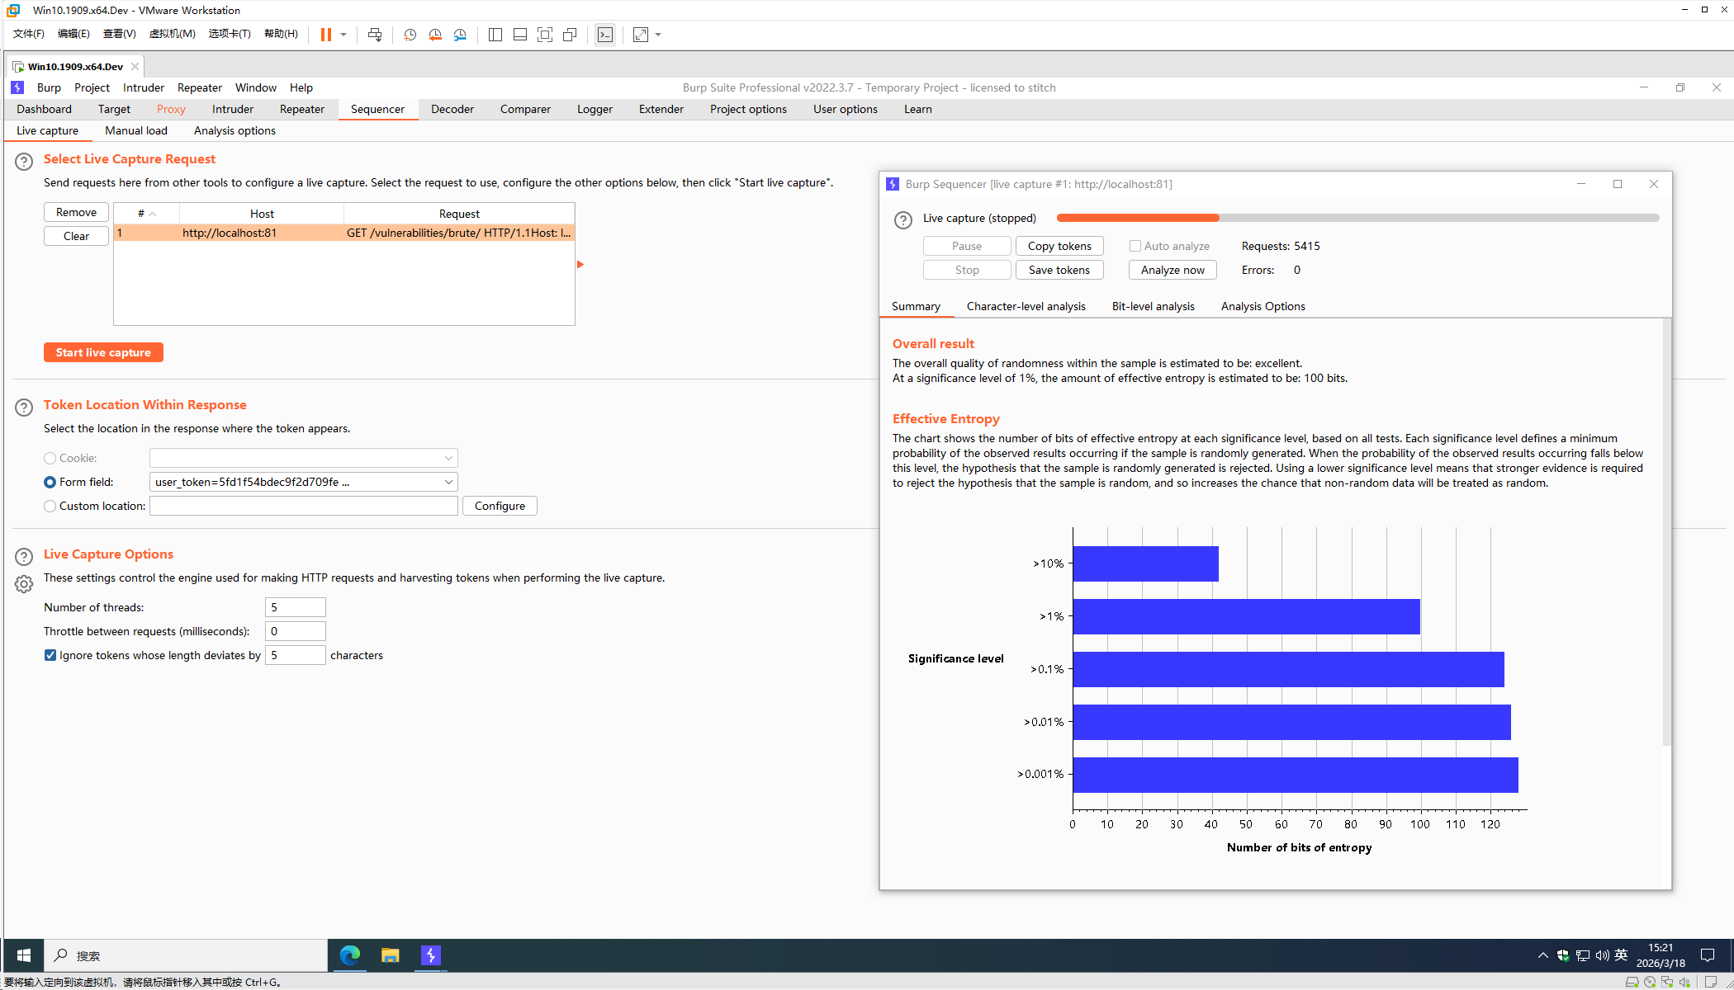Click the VMware console view icon
1734x990 pixels.
point(605,35)
